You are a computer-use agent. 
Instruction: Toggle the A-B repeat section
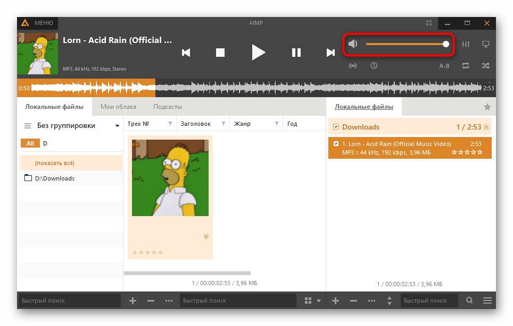pos(444,66)
